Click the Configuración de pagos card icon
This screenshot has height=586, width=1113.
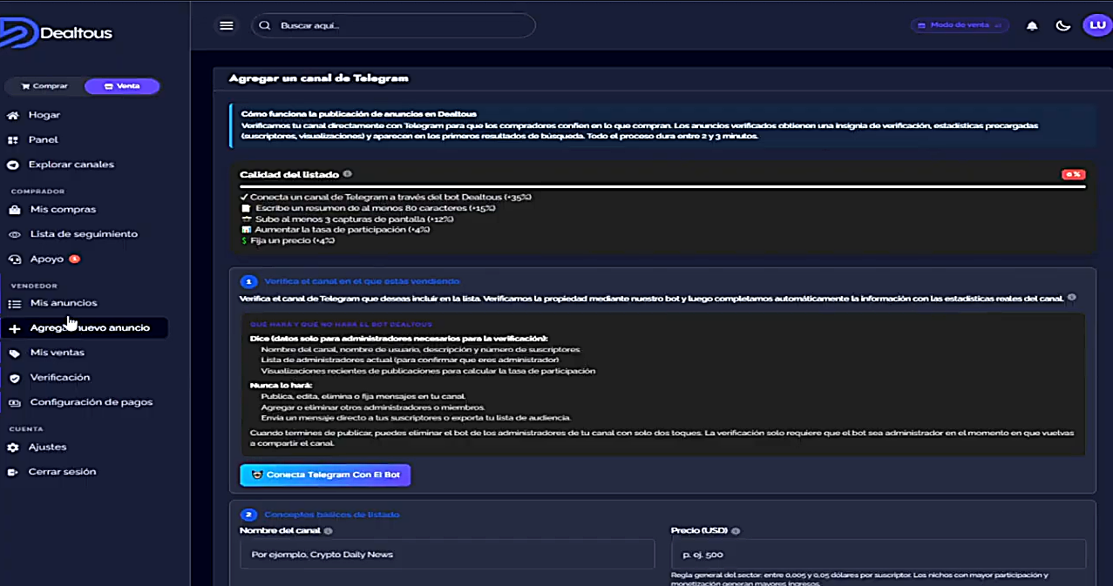pos(14,402)
